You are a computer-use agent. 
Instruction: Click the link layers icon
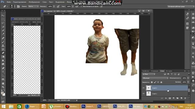162,98
